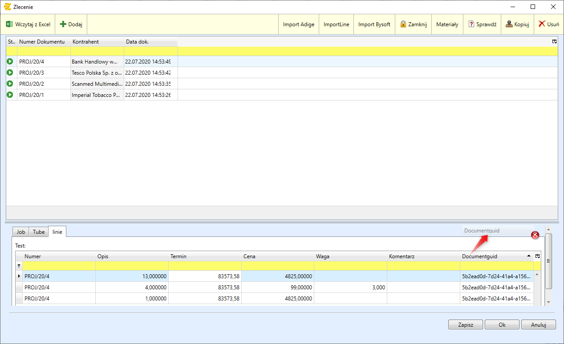This screenshot has width=564, height=344.
Task: Click the Sprawdź question mark icon
Action: click(471, 24)
